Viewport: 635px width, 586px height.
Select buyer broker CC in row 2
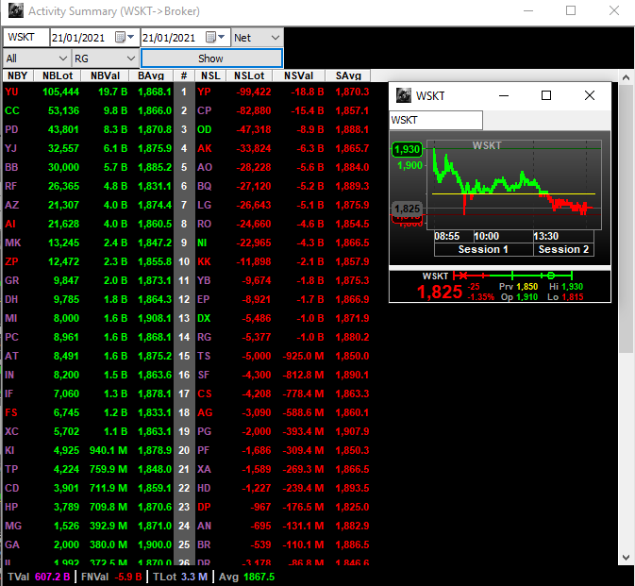pyautogui.click(x=12, y=111)
